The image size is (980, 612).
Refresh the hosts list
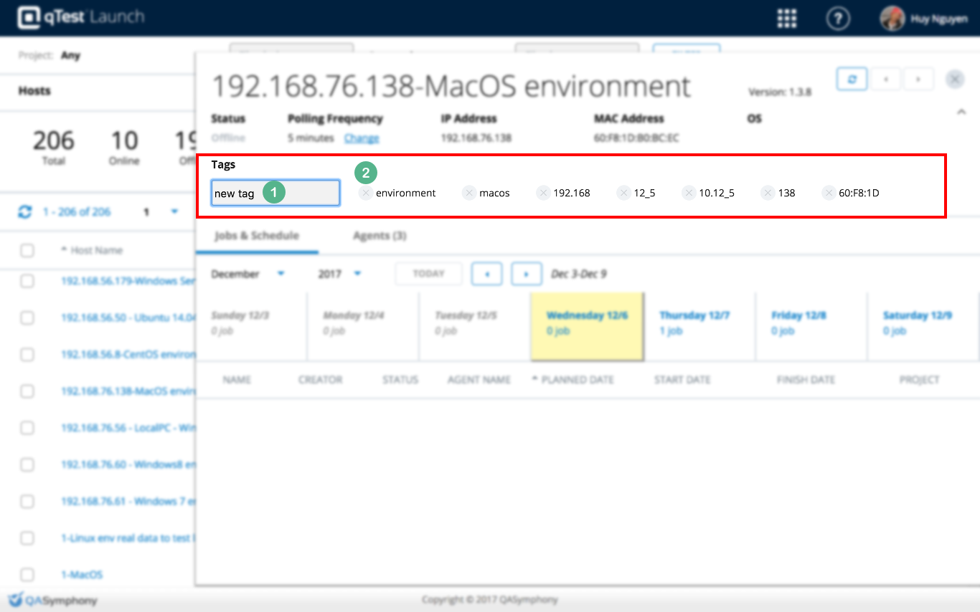coord(25,212)
